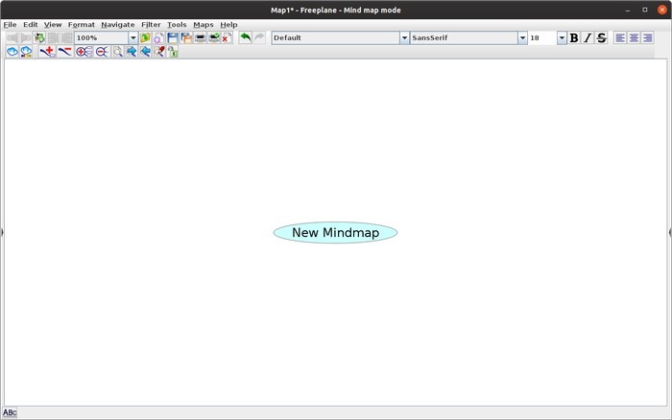Open a saved map with folder icon
The width and height of the screenshot is (672, 420).
tap(145, 37)
